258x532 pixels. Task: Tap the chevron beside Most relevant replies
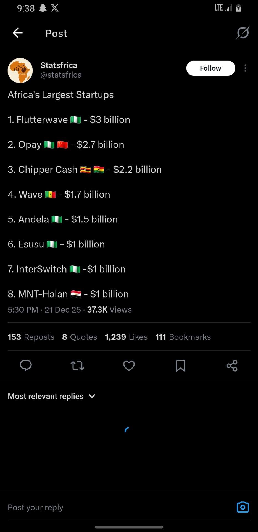point(92,396)
